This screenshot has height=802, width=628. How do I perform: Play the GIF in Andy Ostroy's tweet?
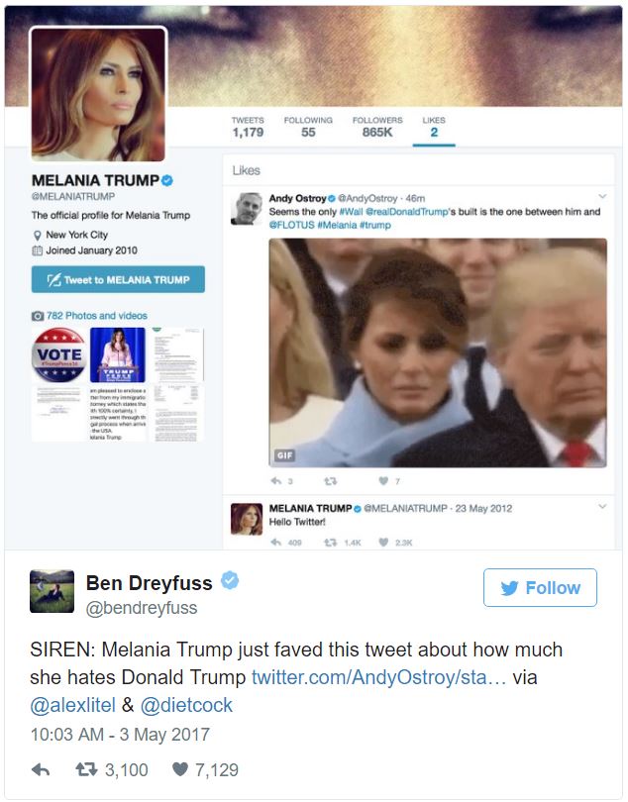(x=438, y=352)
